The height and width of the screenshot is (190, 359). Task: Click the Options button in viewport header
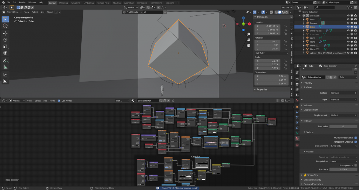click(x=287, y=8)
